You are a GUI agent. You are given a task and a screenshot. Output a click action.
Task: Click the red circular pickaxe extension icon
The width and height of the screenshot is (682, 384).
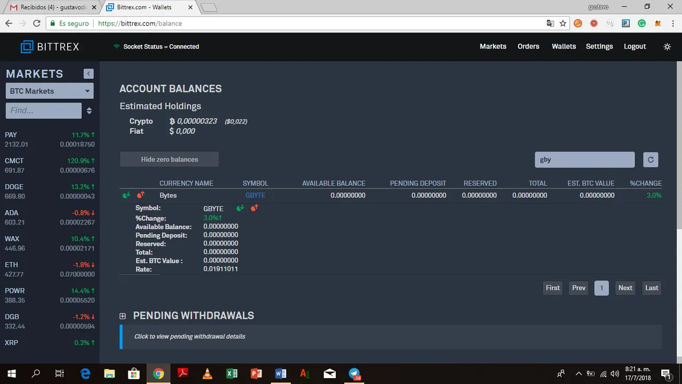[594, 23]
